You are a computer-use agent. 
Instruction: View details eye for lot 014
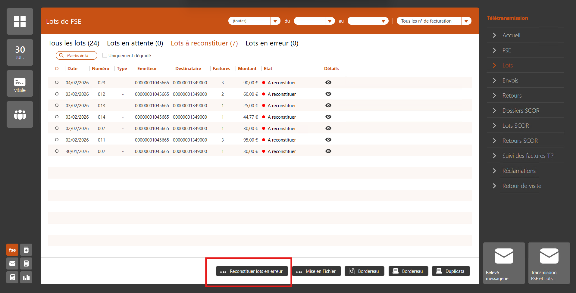[x=328, y=117]
